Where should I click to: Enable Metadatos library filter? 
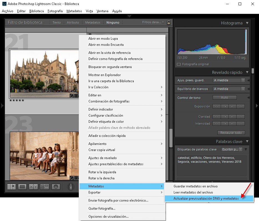click(x=93, y=22)
